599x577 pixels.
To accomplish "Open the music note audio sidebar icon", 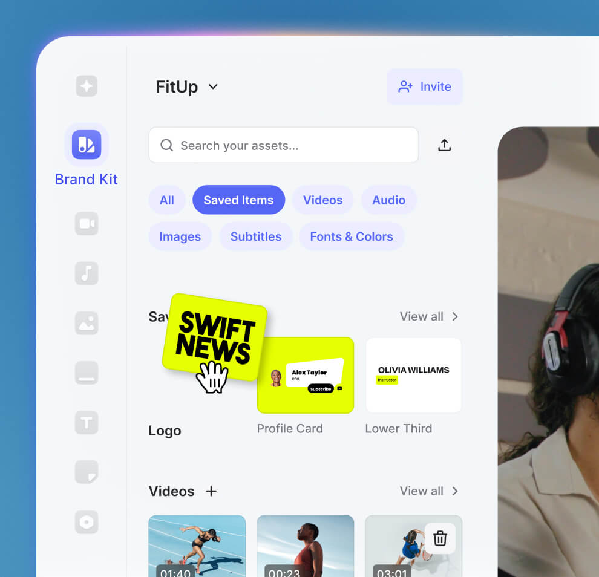I will [87, 273].
